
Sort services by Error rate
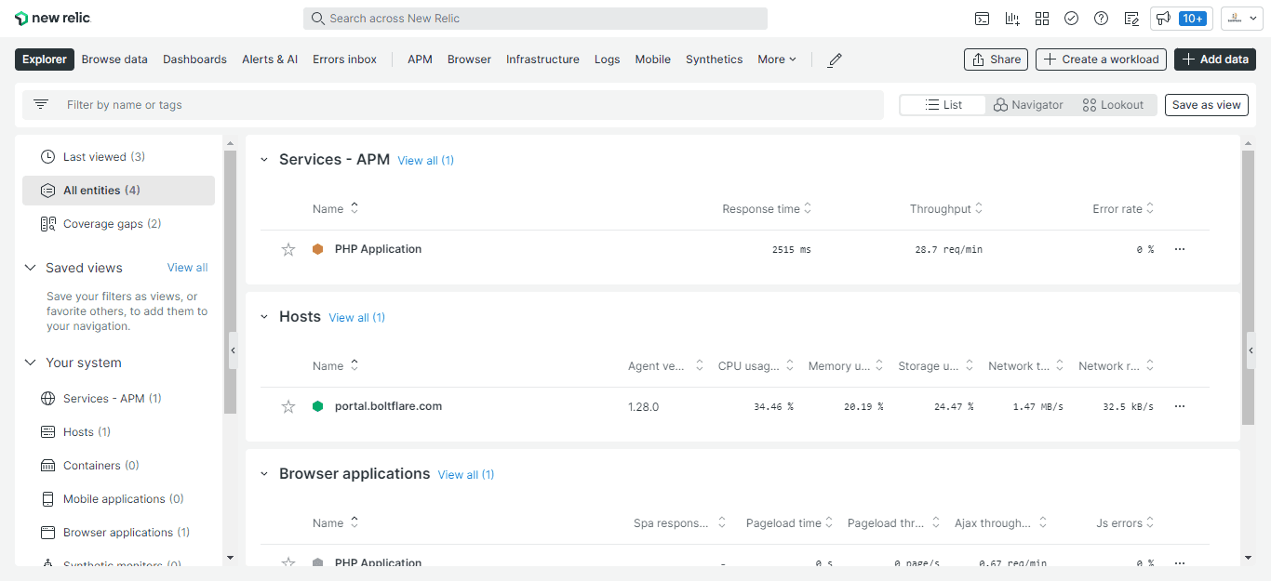[1123, 209]
